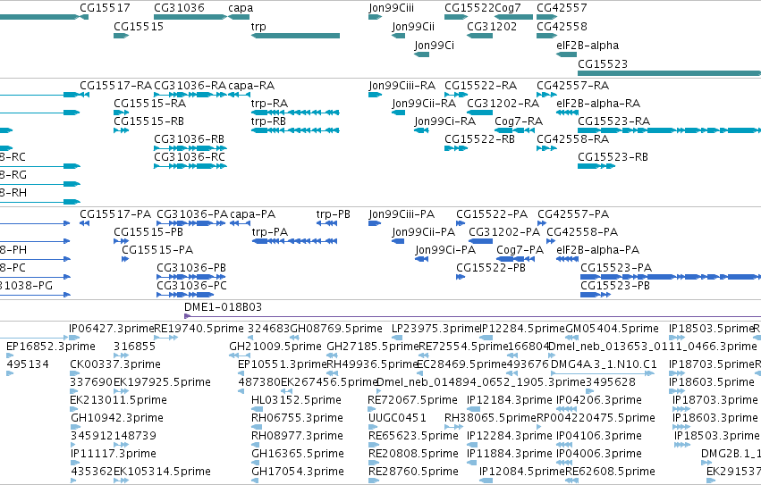Click the GH17054.3prime EST label
Image resolution: width=761 pixels, height=485 pixels.
pyautogui.click(x=298, y=471)
